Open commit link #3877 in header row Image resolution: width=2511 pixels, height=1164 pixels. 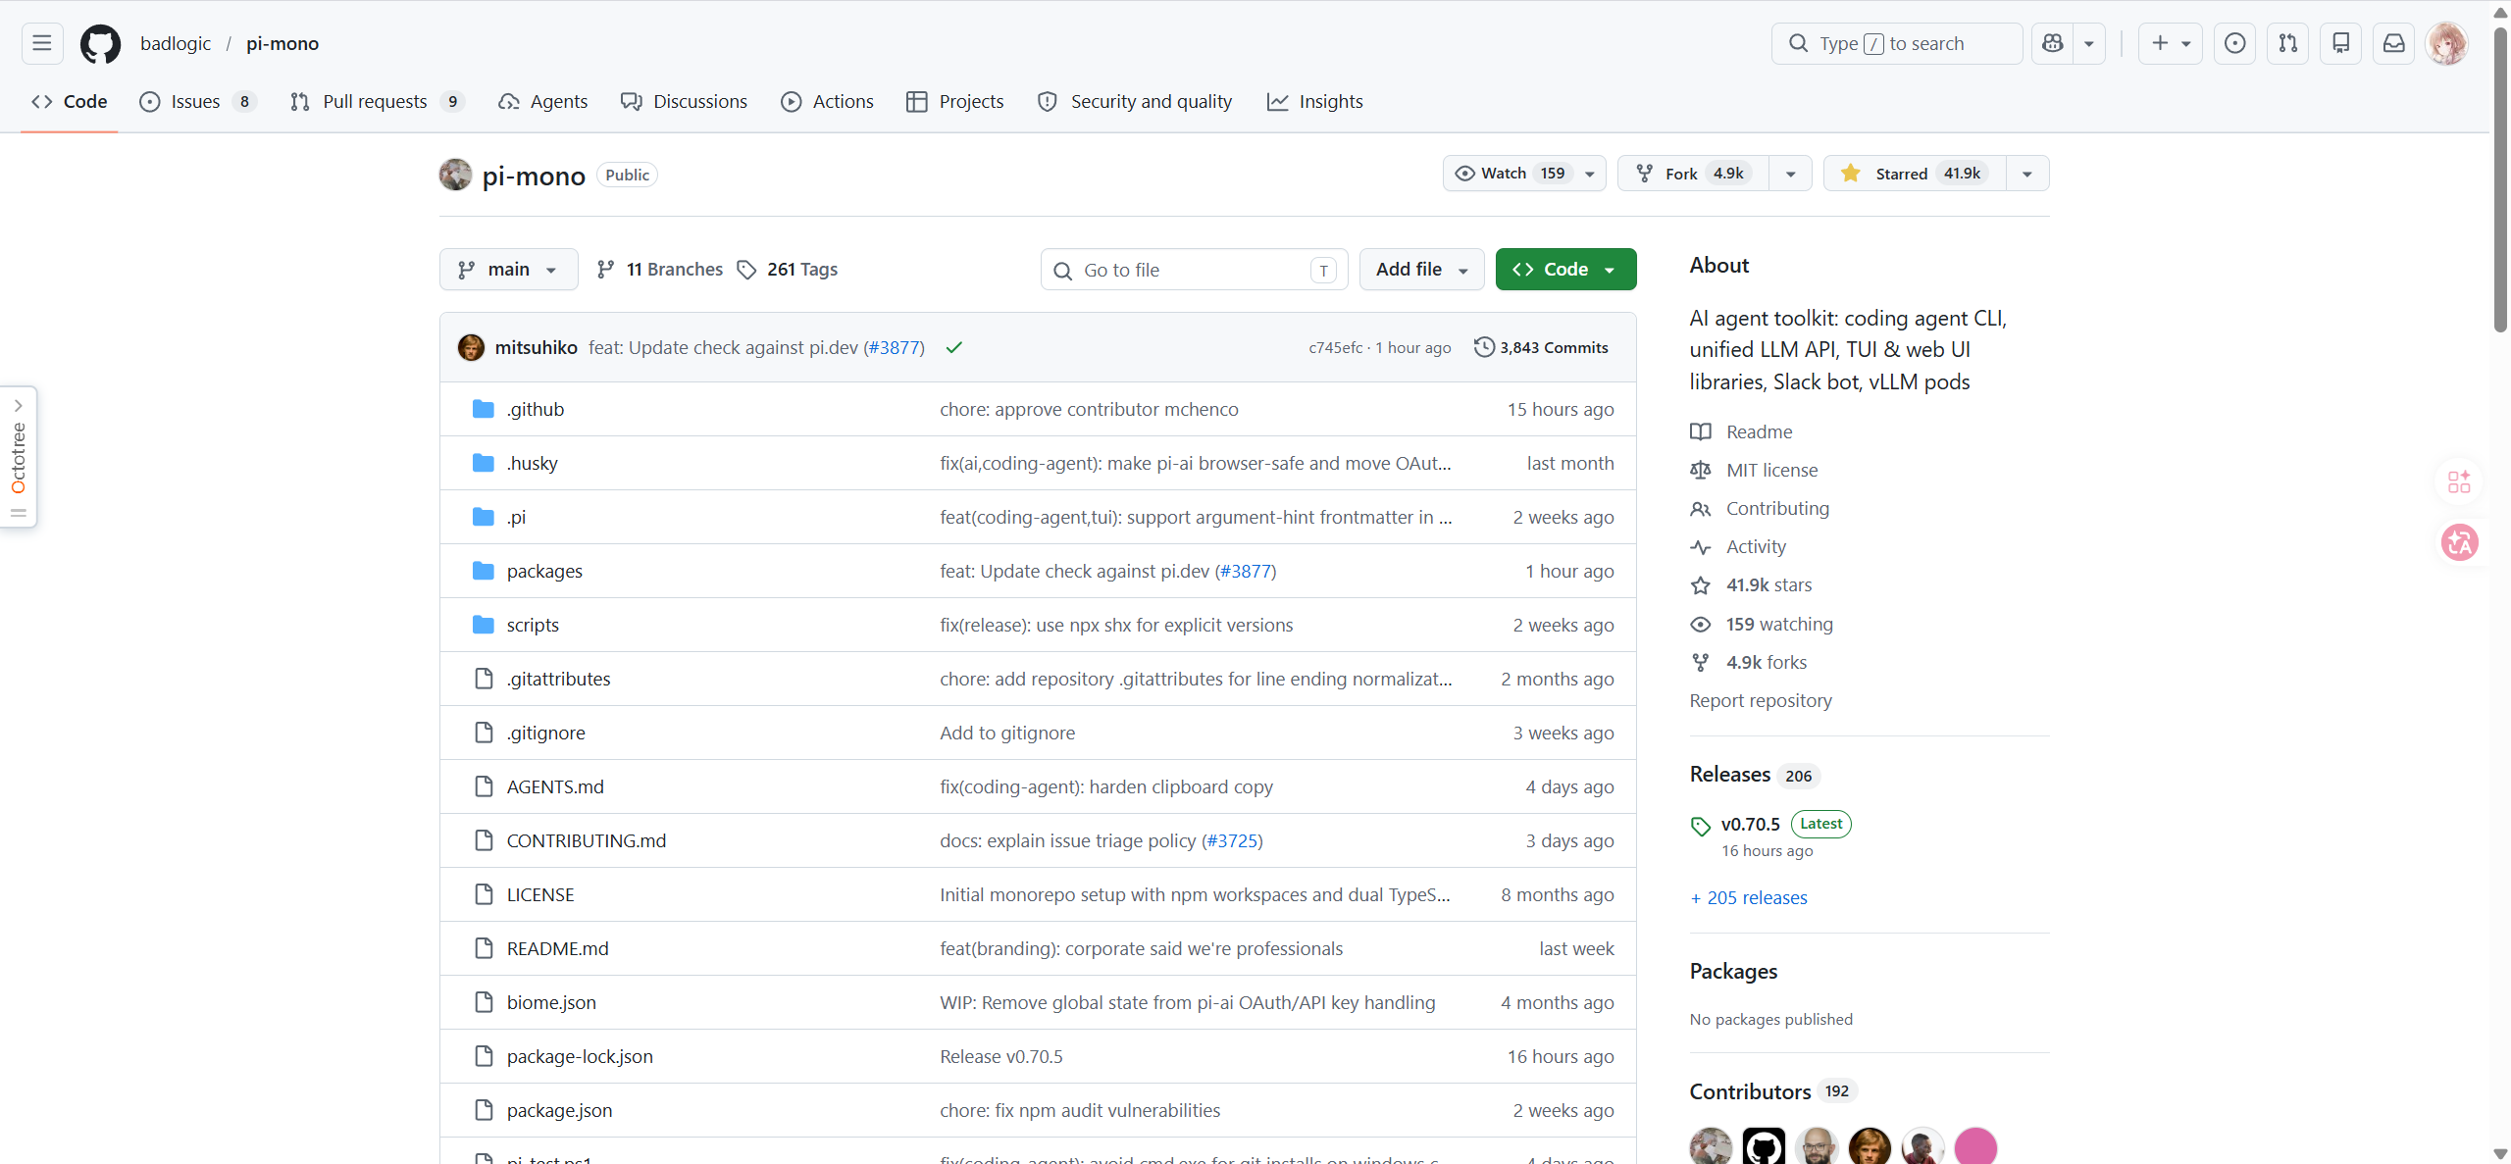[x=893, y=347]
